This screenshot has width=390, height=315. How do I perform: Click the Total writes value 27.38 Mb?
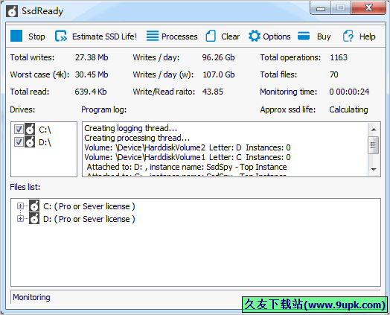tap(92, 57)
